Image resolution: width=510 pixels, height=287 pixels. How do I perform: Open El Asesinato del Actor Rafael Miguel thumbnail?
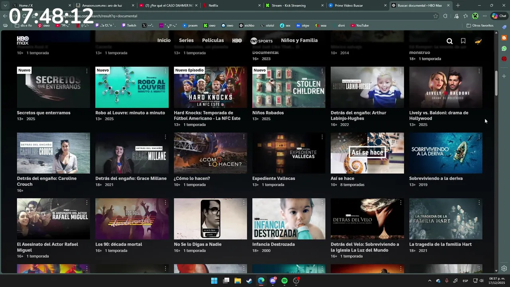[53, 219]
